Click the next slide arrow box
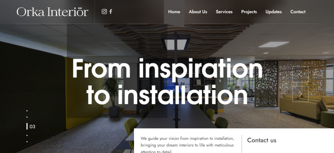This screenshot has width=334, height=153. coord(300,94)
